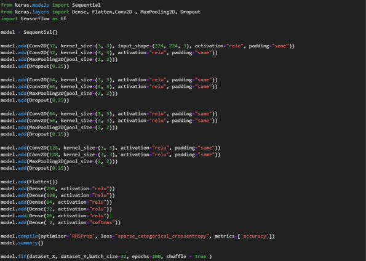Click the 'epochs' argument in fit
The image size is (366, 261).
click(x=140, y=256)
